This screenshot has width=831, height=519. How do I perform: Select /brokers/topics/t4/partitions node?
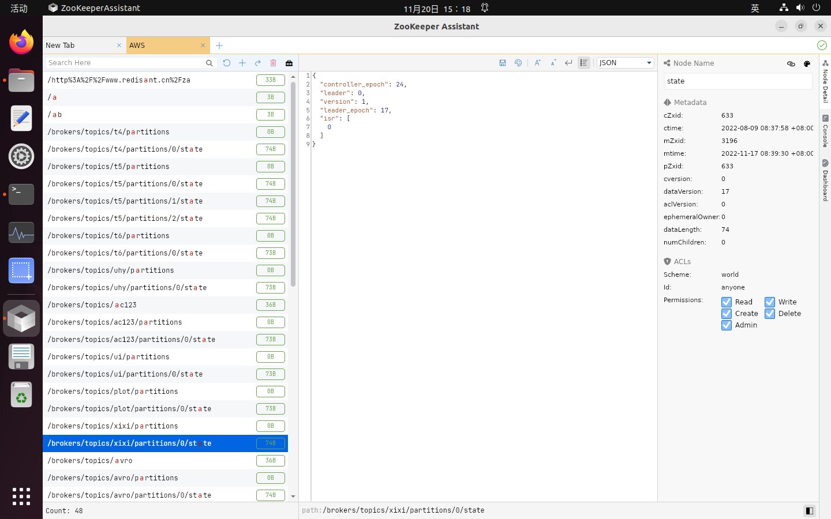click(165, 132)
